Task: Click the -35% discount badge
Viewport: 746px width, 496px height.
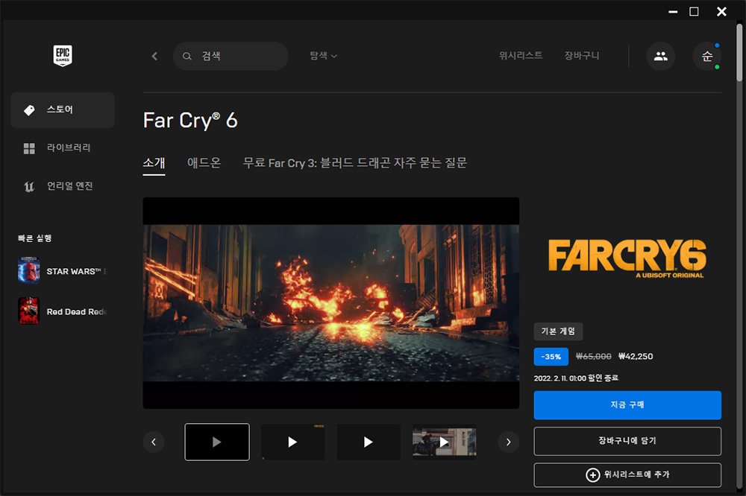Action: click(x=551, y=356)
